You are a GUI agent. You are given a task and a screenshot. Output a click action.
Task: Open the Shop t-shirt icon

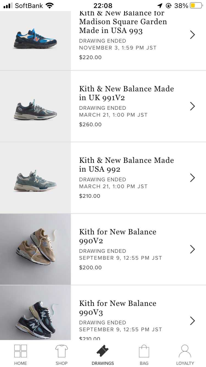point(62,351)
